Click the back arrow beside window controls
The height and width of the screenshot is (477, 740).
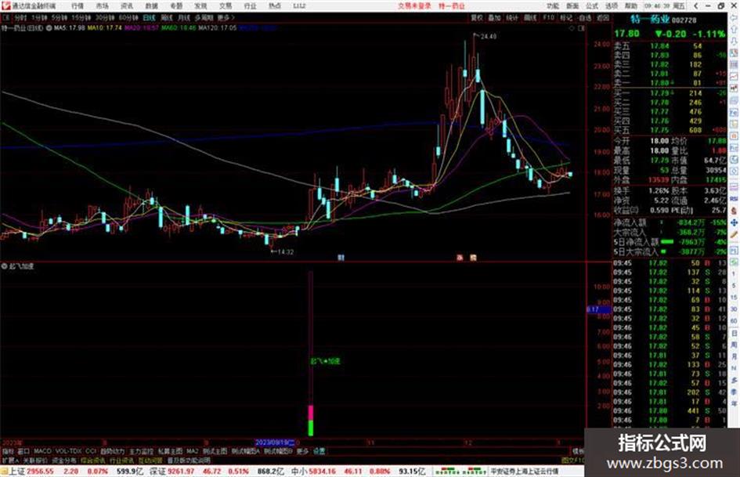tap(696, 6)
